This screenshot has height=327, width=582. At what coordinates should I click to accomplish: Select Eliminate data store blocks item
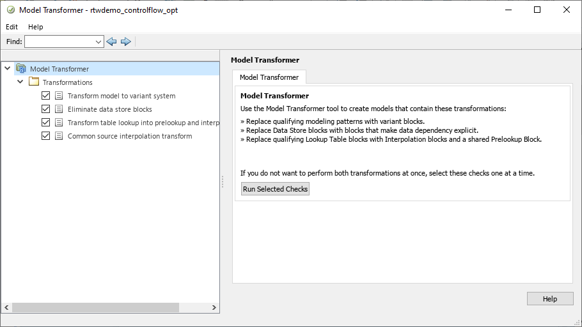tap(110, 109)
